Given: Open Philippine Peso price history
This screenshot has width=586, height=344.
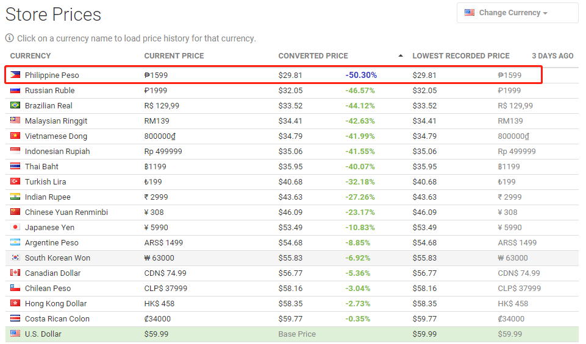Looking at the screenshot, I should (x=52, y=75).
